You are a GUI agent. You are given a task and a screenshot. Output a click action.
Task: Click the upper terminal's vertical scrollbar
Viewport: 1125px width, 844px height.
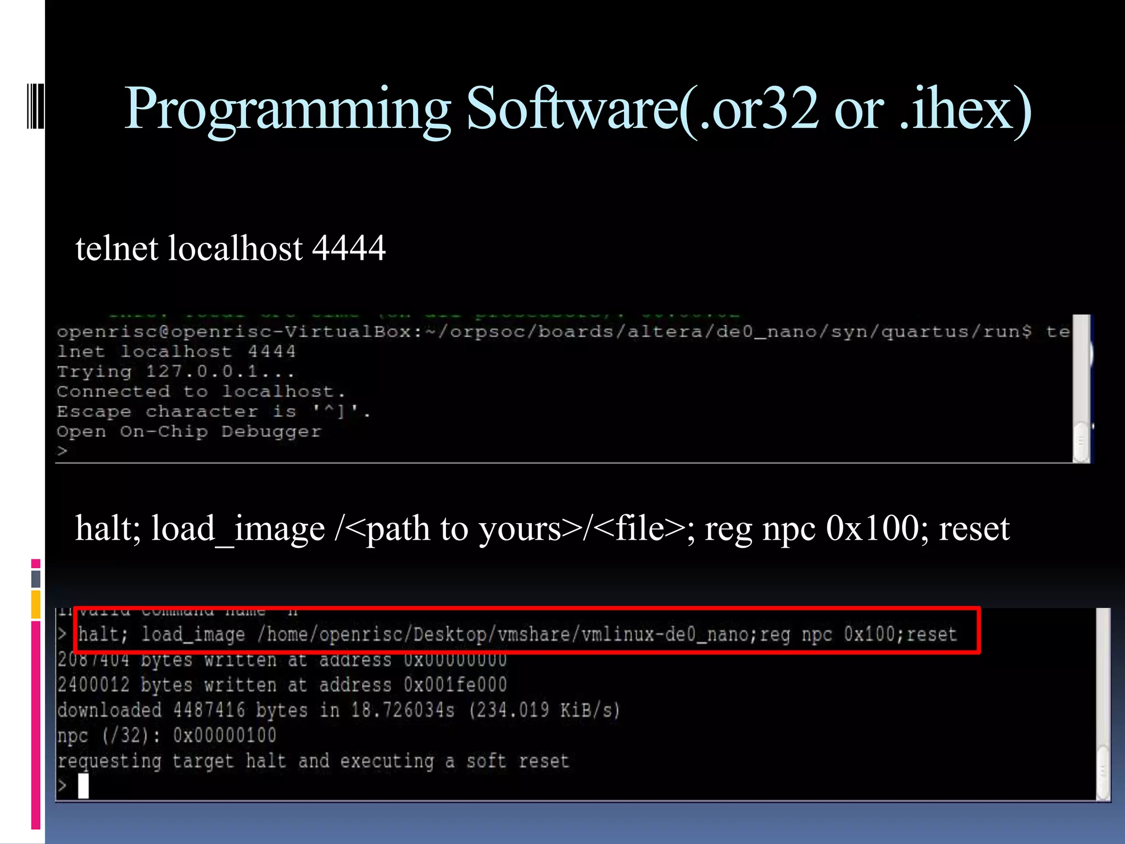tap(1081, 389)
